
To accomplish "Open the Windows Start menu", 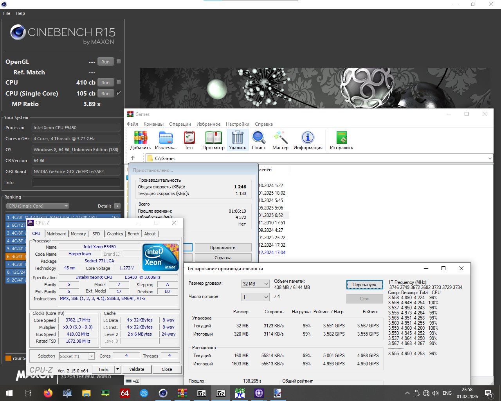I will pos(9,393).
